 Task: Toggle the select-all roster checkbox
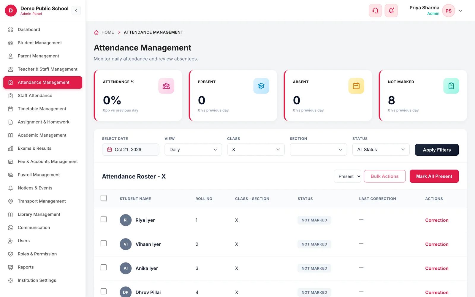104,198
